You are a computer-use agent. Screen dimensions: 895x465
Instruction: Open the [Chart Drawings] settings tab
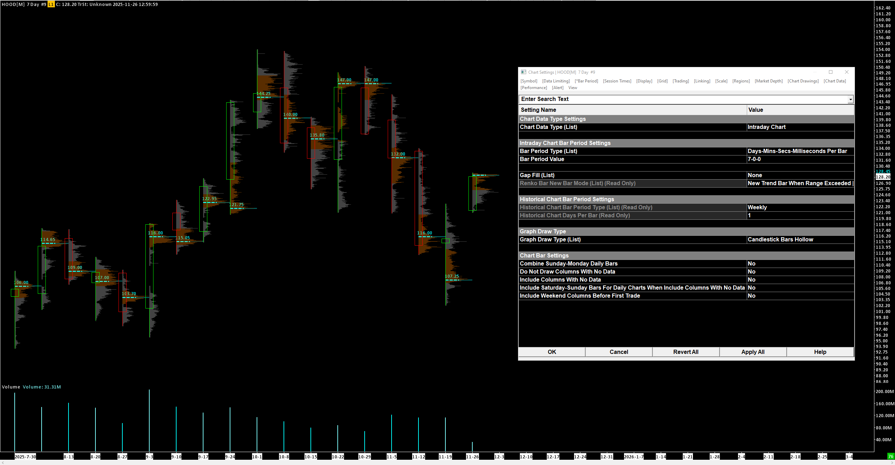click(803, 81)
